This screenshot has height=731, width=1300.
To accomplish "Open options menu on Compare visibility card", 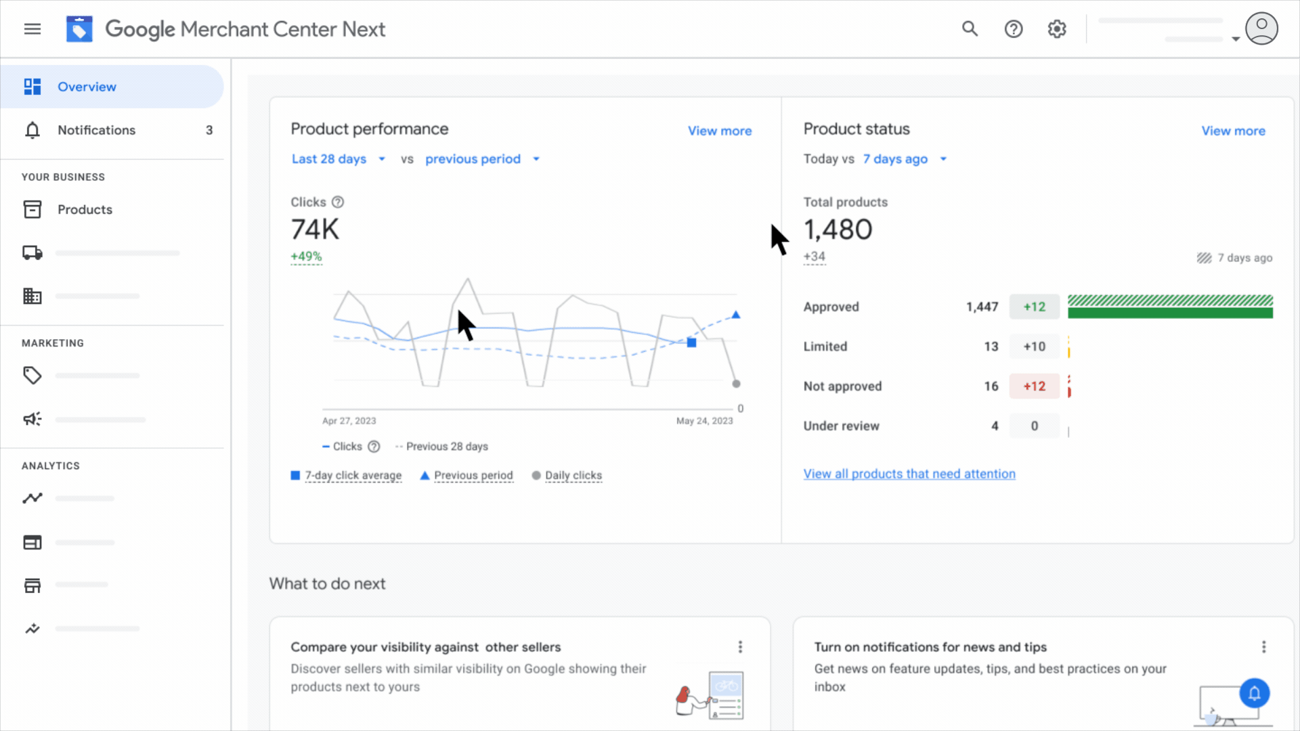I will pos(740,647).
